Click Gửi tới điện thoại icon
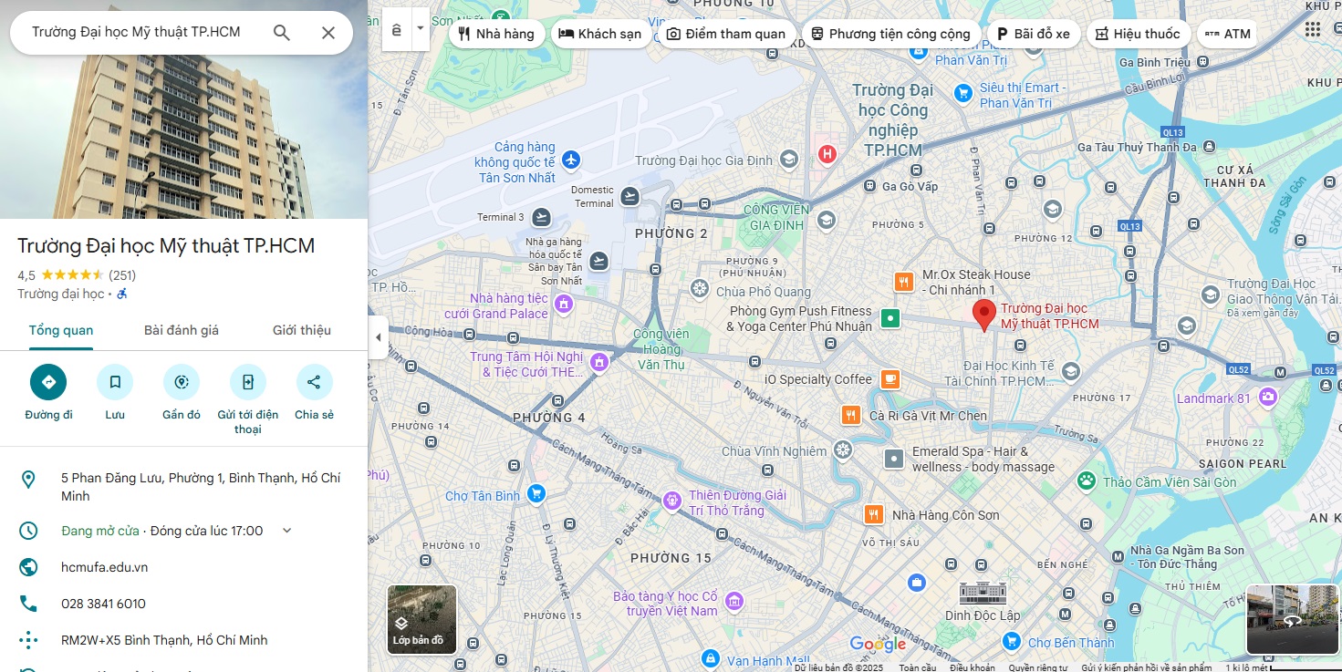This screenshot has width=1342, height=672. pyautogui.click(x=248, y=382)
